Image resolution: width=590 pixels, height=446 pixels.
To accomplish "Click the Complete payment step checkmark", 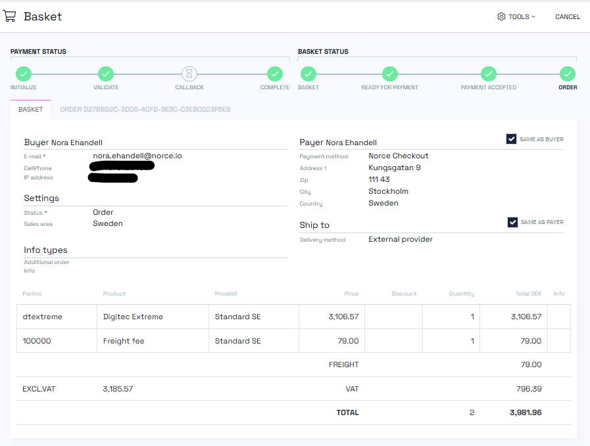I will (275, 74).
